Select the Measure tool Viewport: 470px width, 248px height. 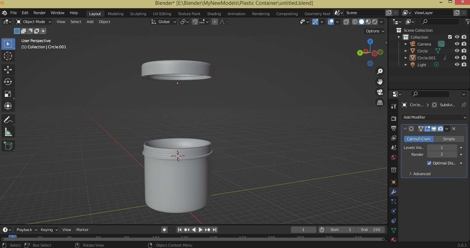point(8,132)
